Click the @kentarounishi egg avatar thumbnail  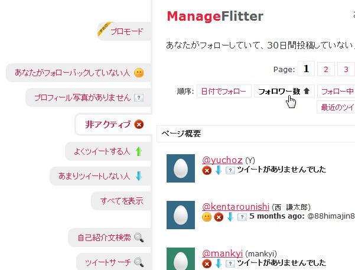[181, 215]
